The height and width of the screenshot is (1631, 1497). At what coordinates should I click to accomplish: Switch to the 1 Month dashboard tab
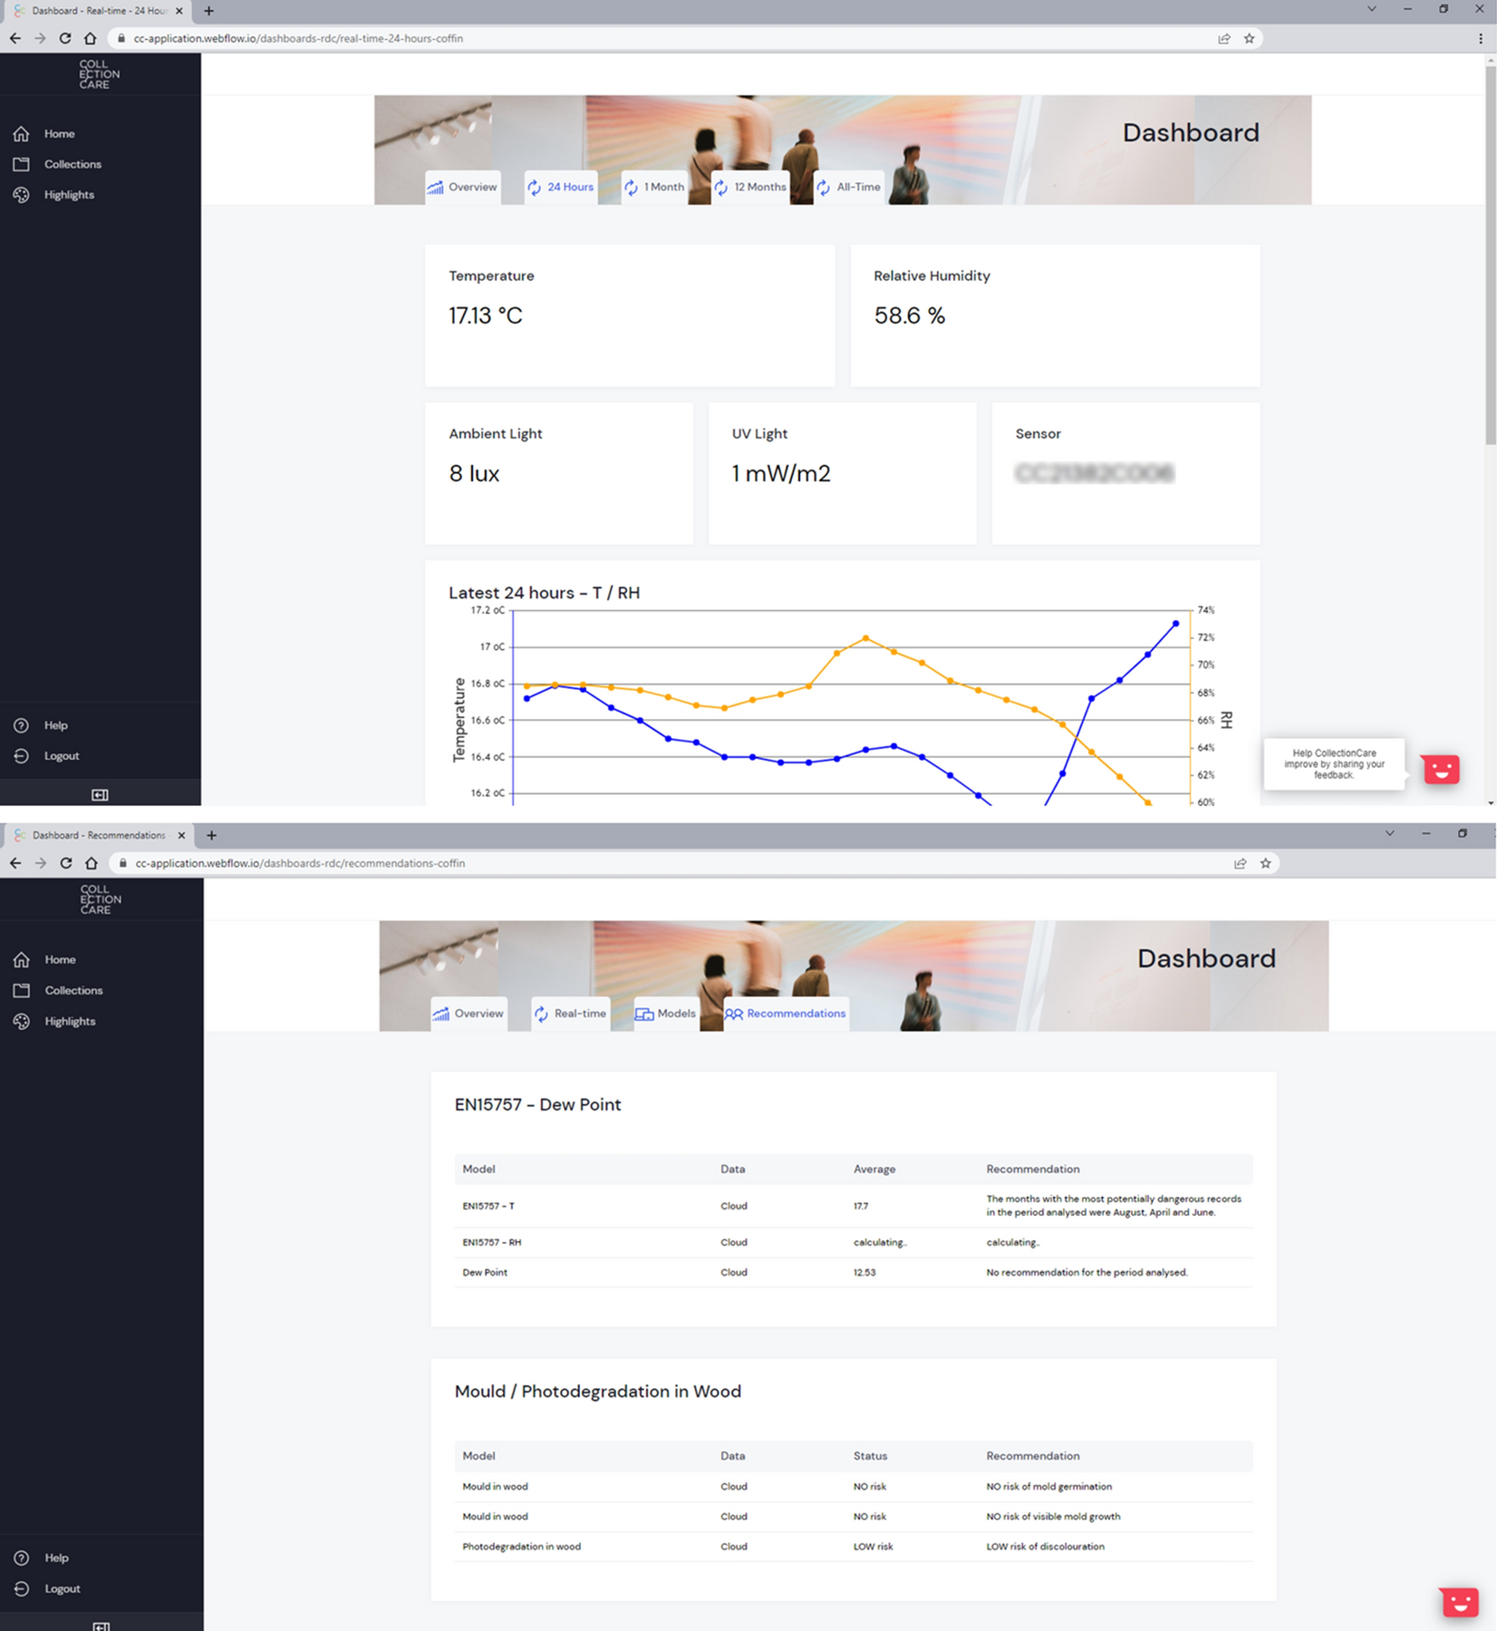pos(654,187)
